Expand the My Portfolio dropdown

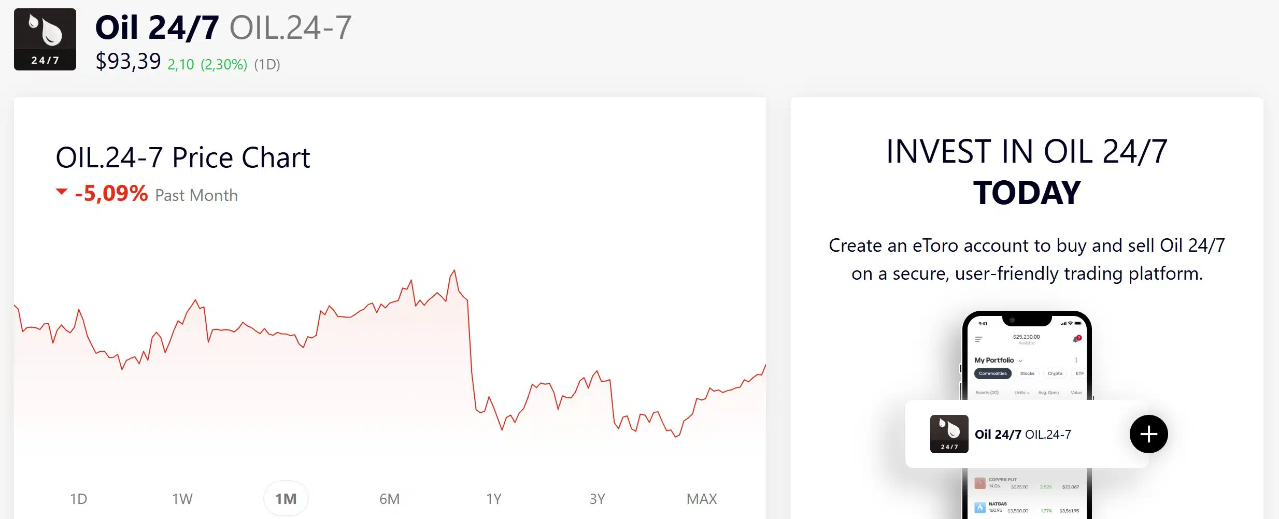[1020, 361]
